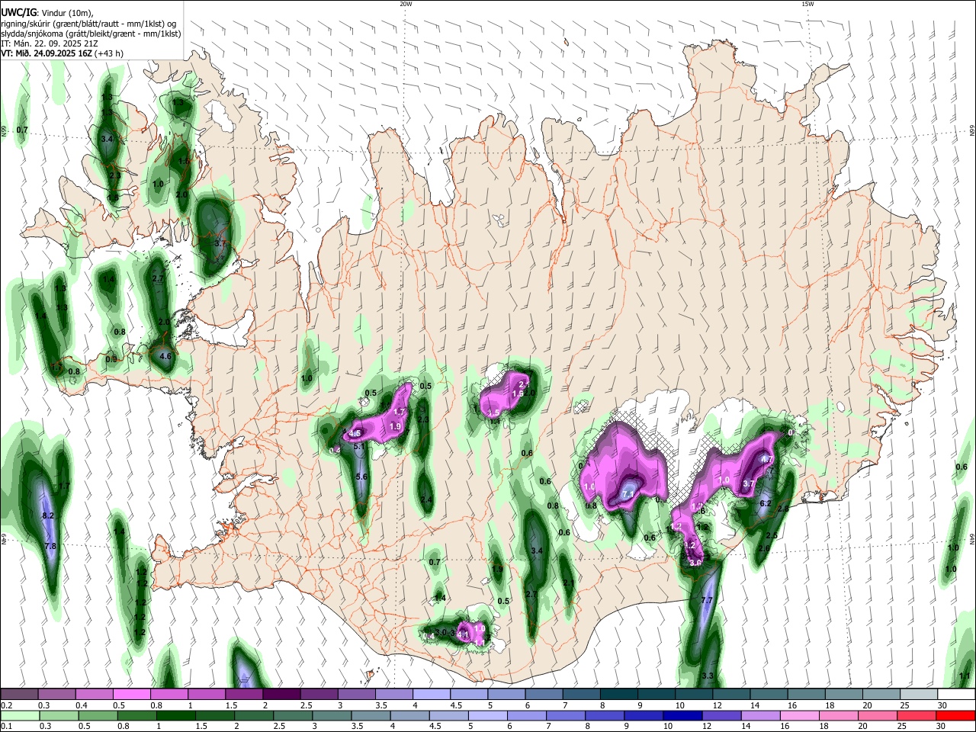Pick the deep navy 10–12 rain swatch
This screenshot has width=976, height=732.
683,715
